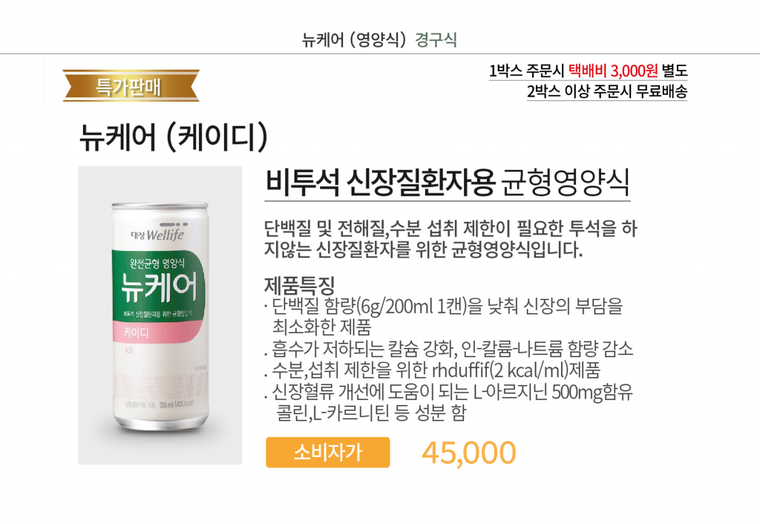Click the 뉴케어 (케이디) product title
Screen dimensions: 760x524
coord(174,137)
